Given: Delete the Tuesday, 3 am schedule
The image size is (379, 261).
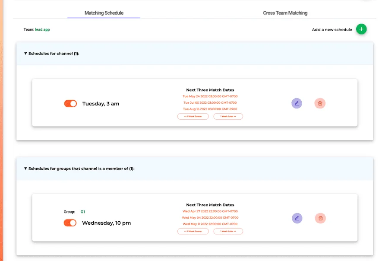Looking at the screenshot, I should click(x=320, y=103).
